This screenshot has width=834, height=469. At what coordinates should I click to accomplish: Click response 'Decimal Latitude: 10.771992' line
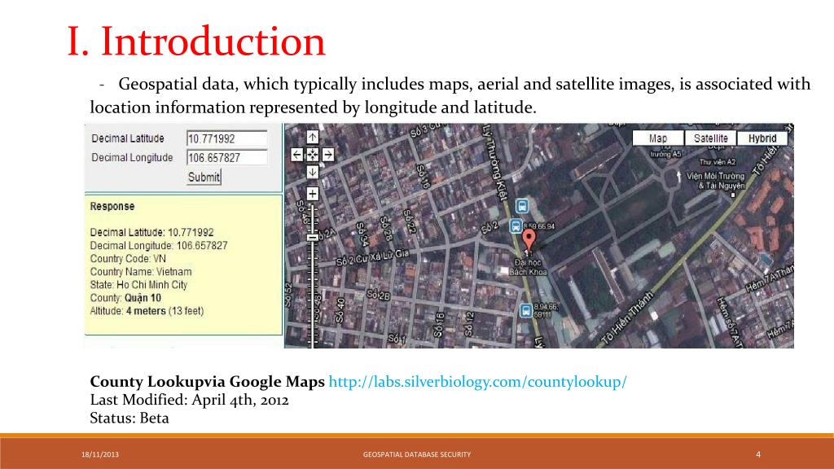pyautogui.click(x=151, y=232)
